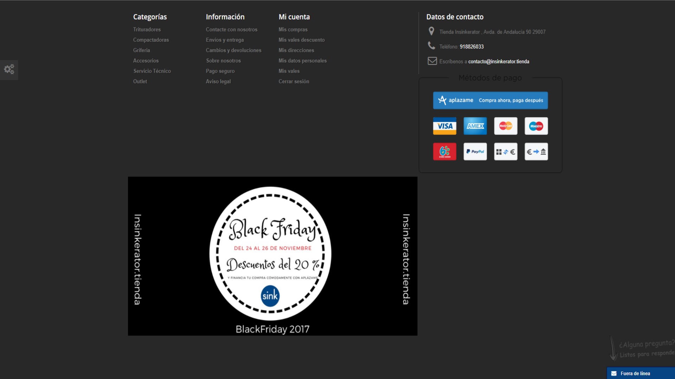
Task: Open the Outlet category
Action: click(x=140, y=81)
